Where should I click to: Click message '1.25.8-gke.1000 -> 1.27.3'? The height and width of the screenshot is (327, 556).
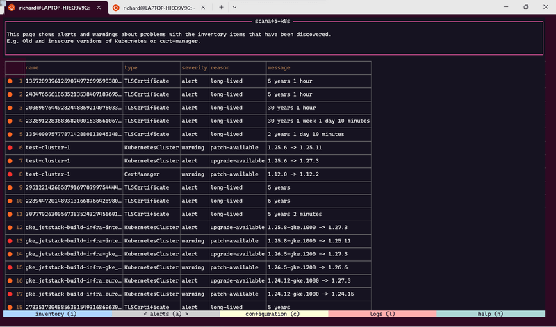pos(308,228)
